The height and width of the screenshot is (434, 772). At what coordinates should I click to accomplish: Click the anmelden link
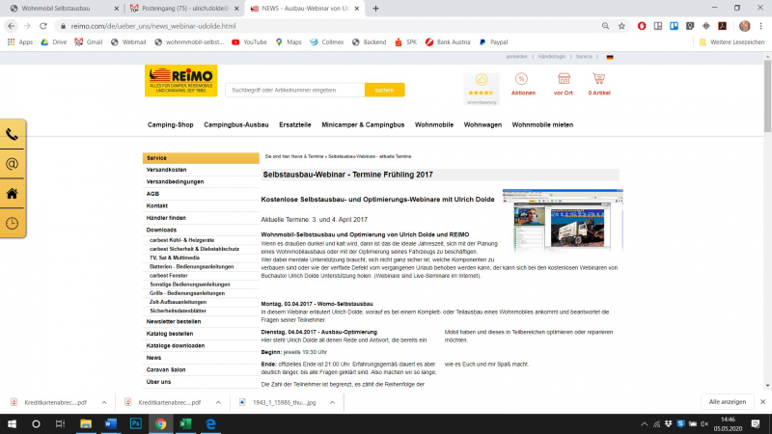pyautogui.click(x=516, y=57)
